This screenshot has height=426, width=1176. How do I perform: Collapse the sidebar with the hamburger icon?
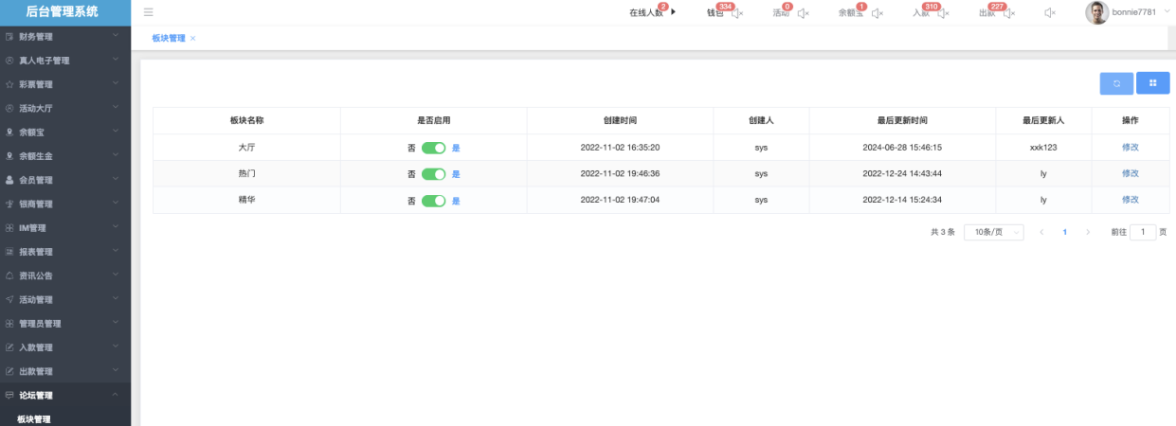(x=149, y=12)
